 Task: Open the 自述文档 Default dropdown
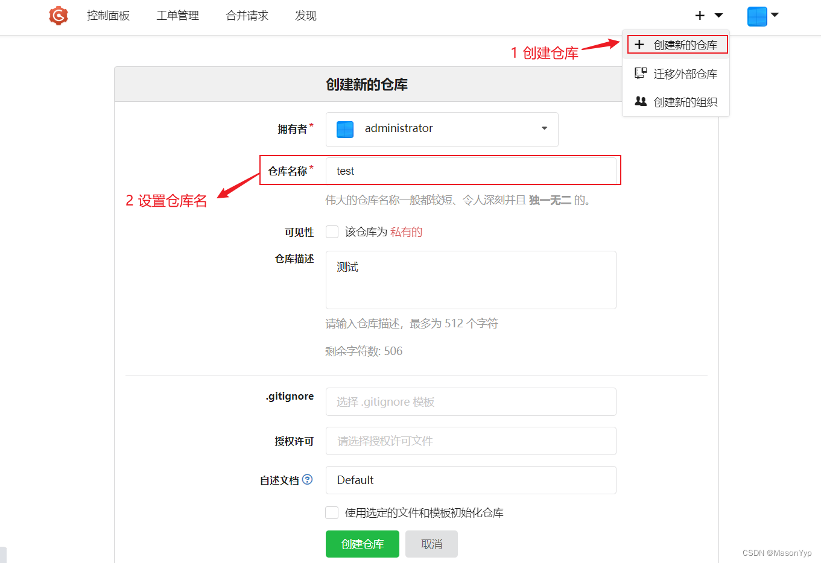(x=471, y=480)
